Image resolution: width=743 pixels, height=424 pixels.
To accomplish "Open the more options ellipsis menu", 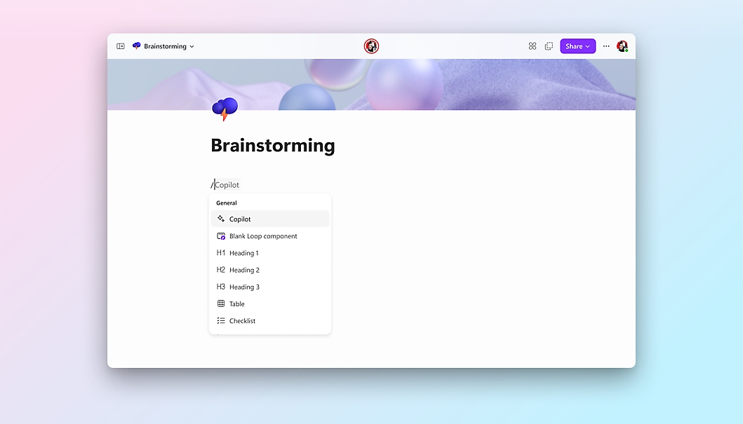I will [x=606, y=46].
